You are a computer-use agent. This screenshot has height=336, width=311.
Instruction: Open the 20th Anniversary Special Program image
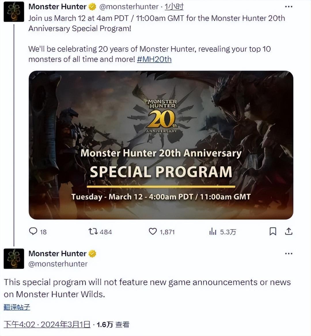click(x=161, y=145)
